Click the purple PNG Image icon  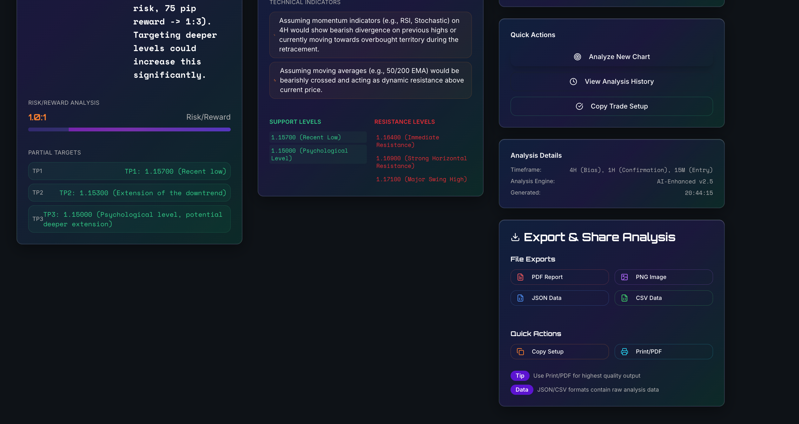tap(624, 277)
